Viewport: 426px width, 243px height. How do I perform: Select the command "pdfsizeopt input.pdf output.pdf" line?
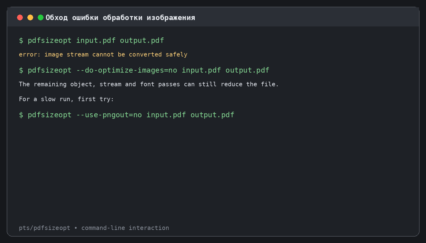tap(92, 40)
